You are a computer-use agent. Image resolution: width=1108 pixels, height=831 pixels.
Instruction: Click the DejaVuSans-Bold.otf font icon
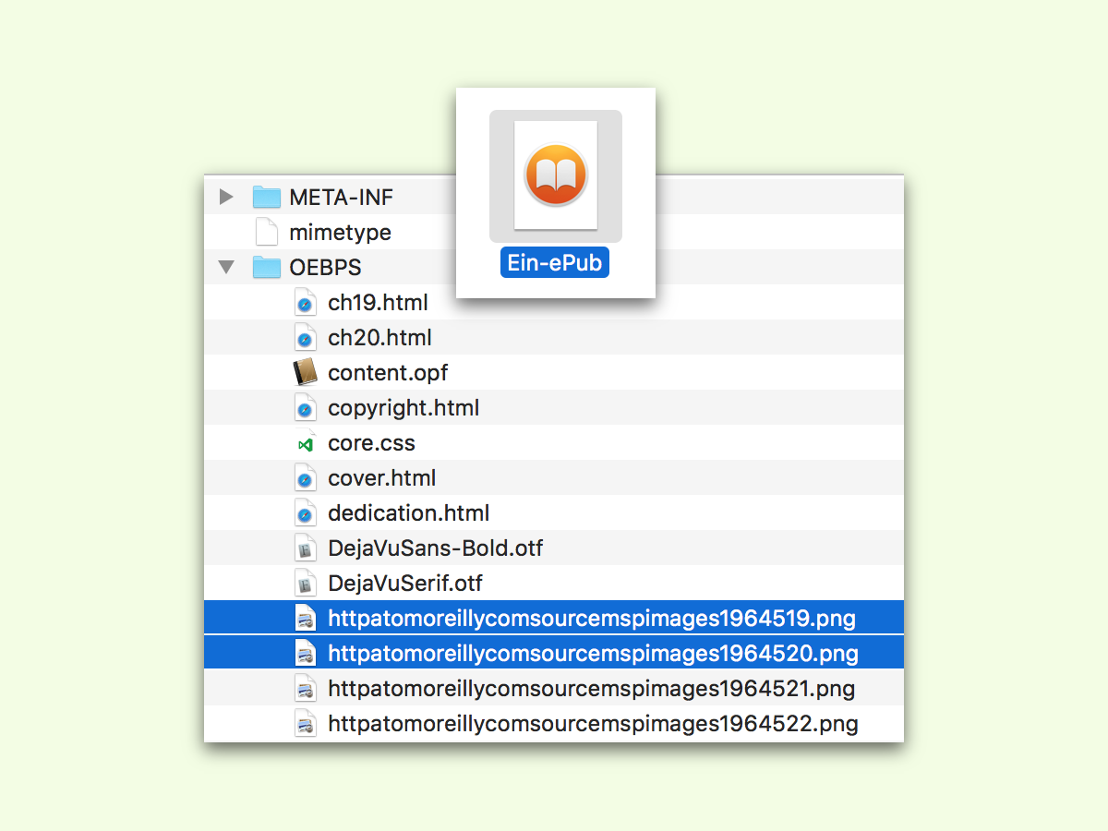305,548
